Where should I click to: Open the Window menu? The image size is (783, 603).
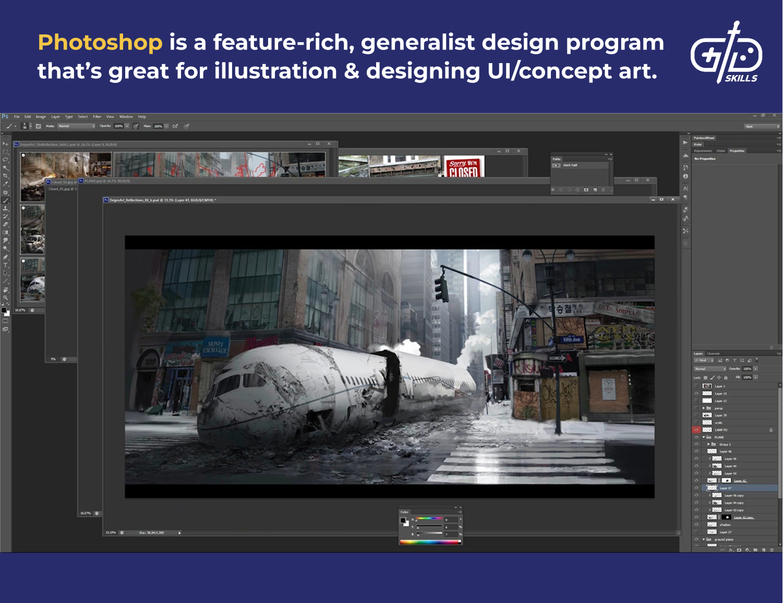coord(126,117)
